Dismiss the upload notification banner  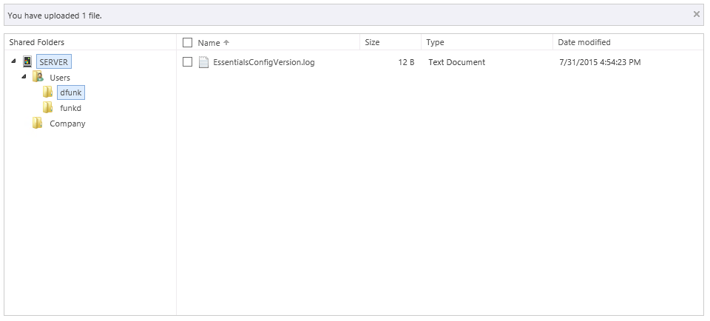click(x=696, y=14)
